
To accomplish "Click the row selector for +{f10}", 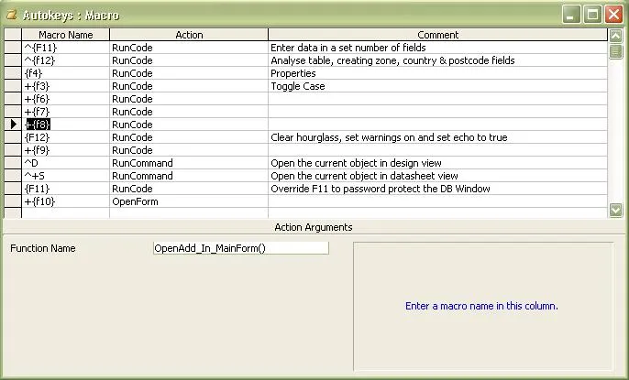I will (13, 201).
